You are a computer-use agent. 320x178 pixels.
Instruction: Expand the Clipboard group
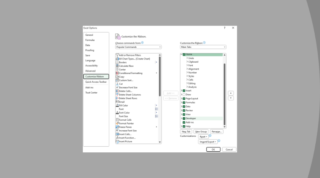point(187,62)
